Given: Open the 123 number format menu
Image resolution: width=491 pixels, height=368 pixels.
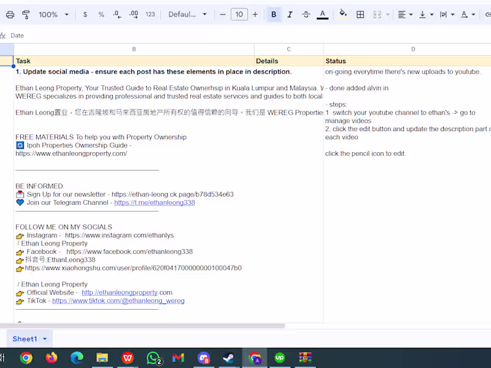Looking at the screenshot, I should (150, 14).
